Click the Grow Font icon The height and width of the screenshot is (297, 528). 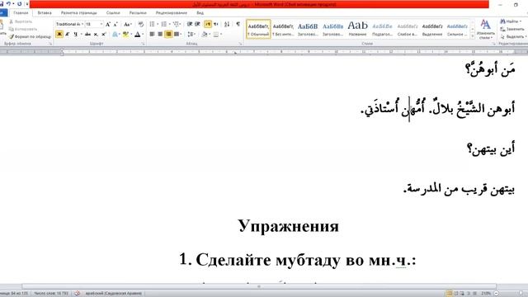(108, 24)
